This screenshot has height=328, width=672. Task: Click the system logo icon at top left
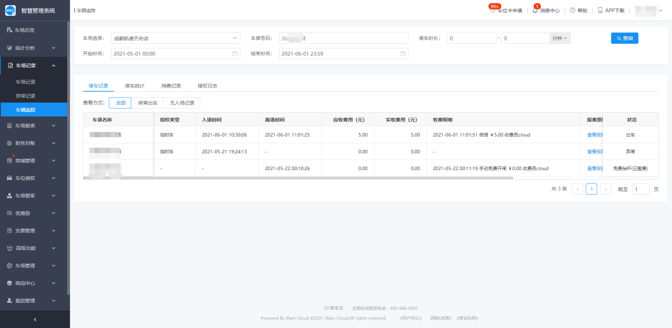(11, 11)
